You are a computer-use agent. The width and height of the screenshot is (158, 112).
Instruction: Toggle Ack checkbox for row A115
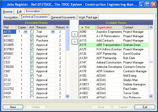32,32
